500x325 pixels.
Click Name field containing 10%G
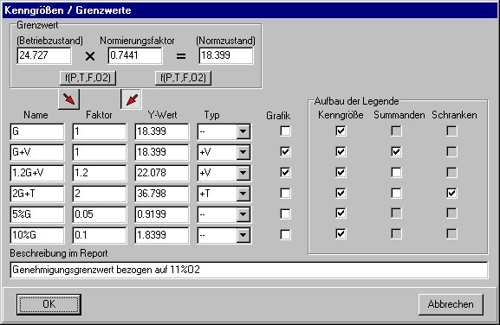[37, 235]
